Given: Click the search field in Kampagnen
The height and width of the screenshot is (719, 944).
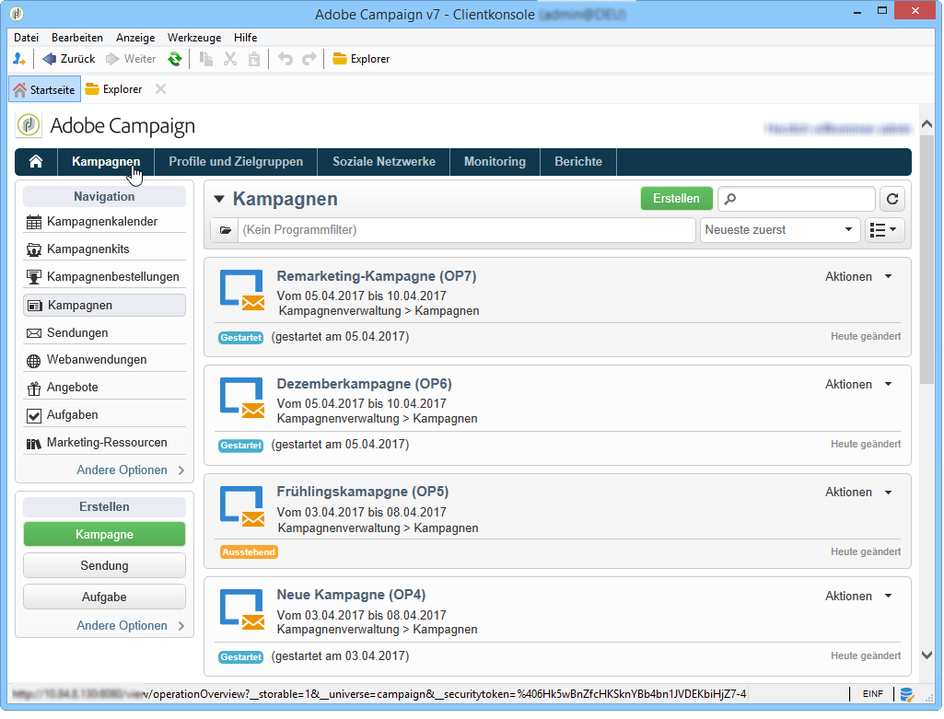Looking at the screenshot, I should (796, 199).
